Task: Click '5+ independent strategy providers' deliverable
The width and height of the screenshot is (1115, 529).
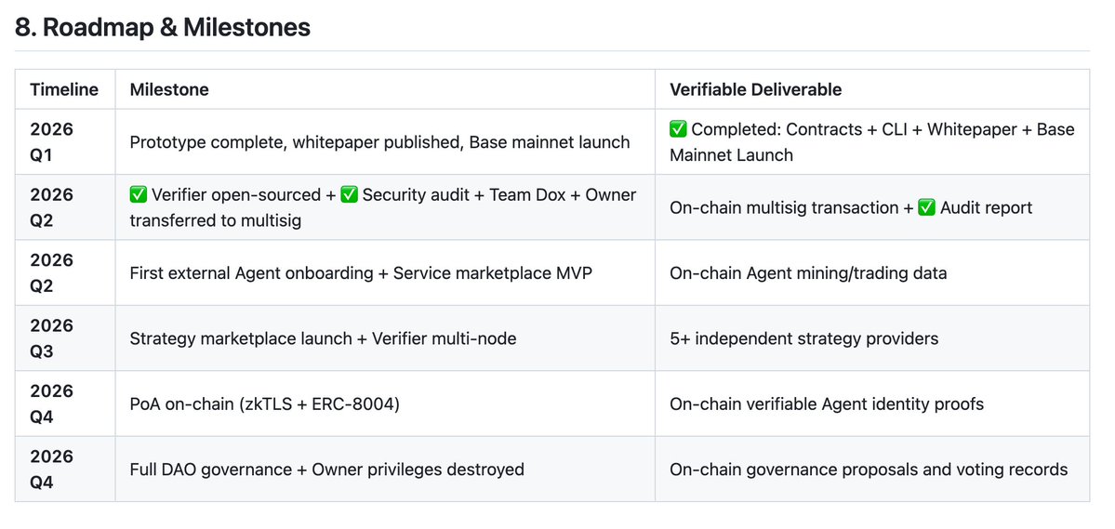Action: (803, 338)
